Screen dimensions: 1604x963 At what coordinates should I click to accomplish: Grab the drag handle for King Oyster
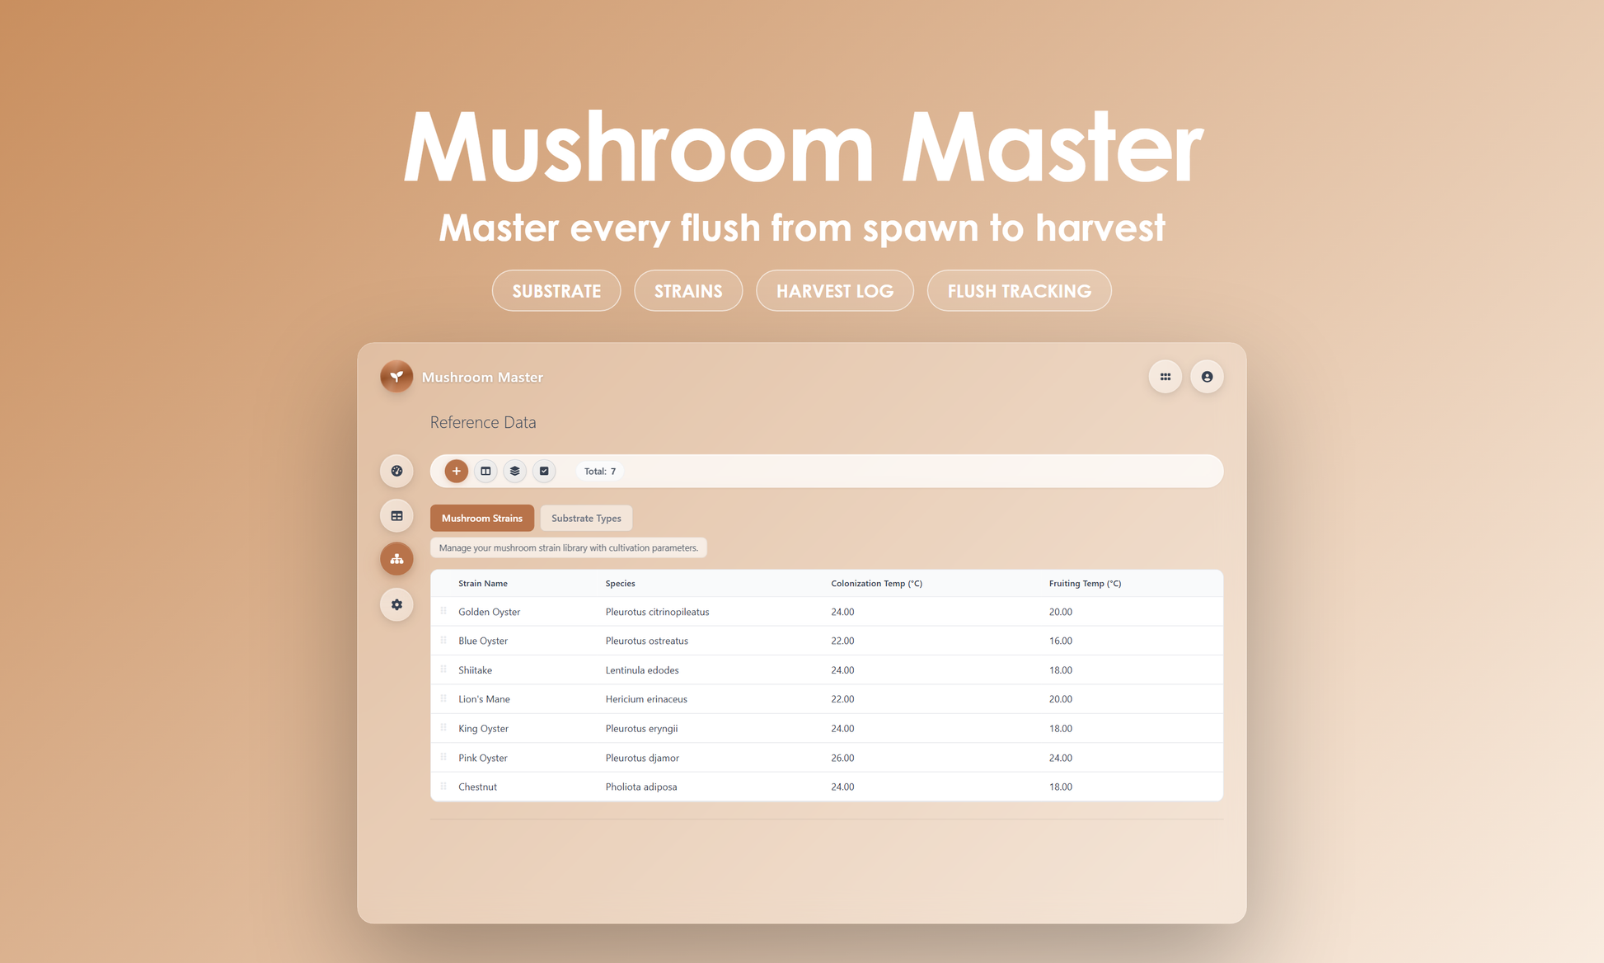(443, 728)
